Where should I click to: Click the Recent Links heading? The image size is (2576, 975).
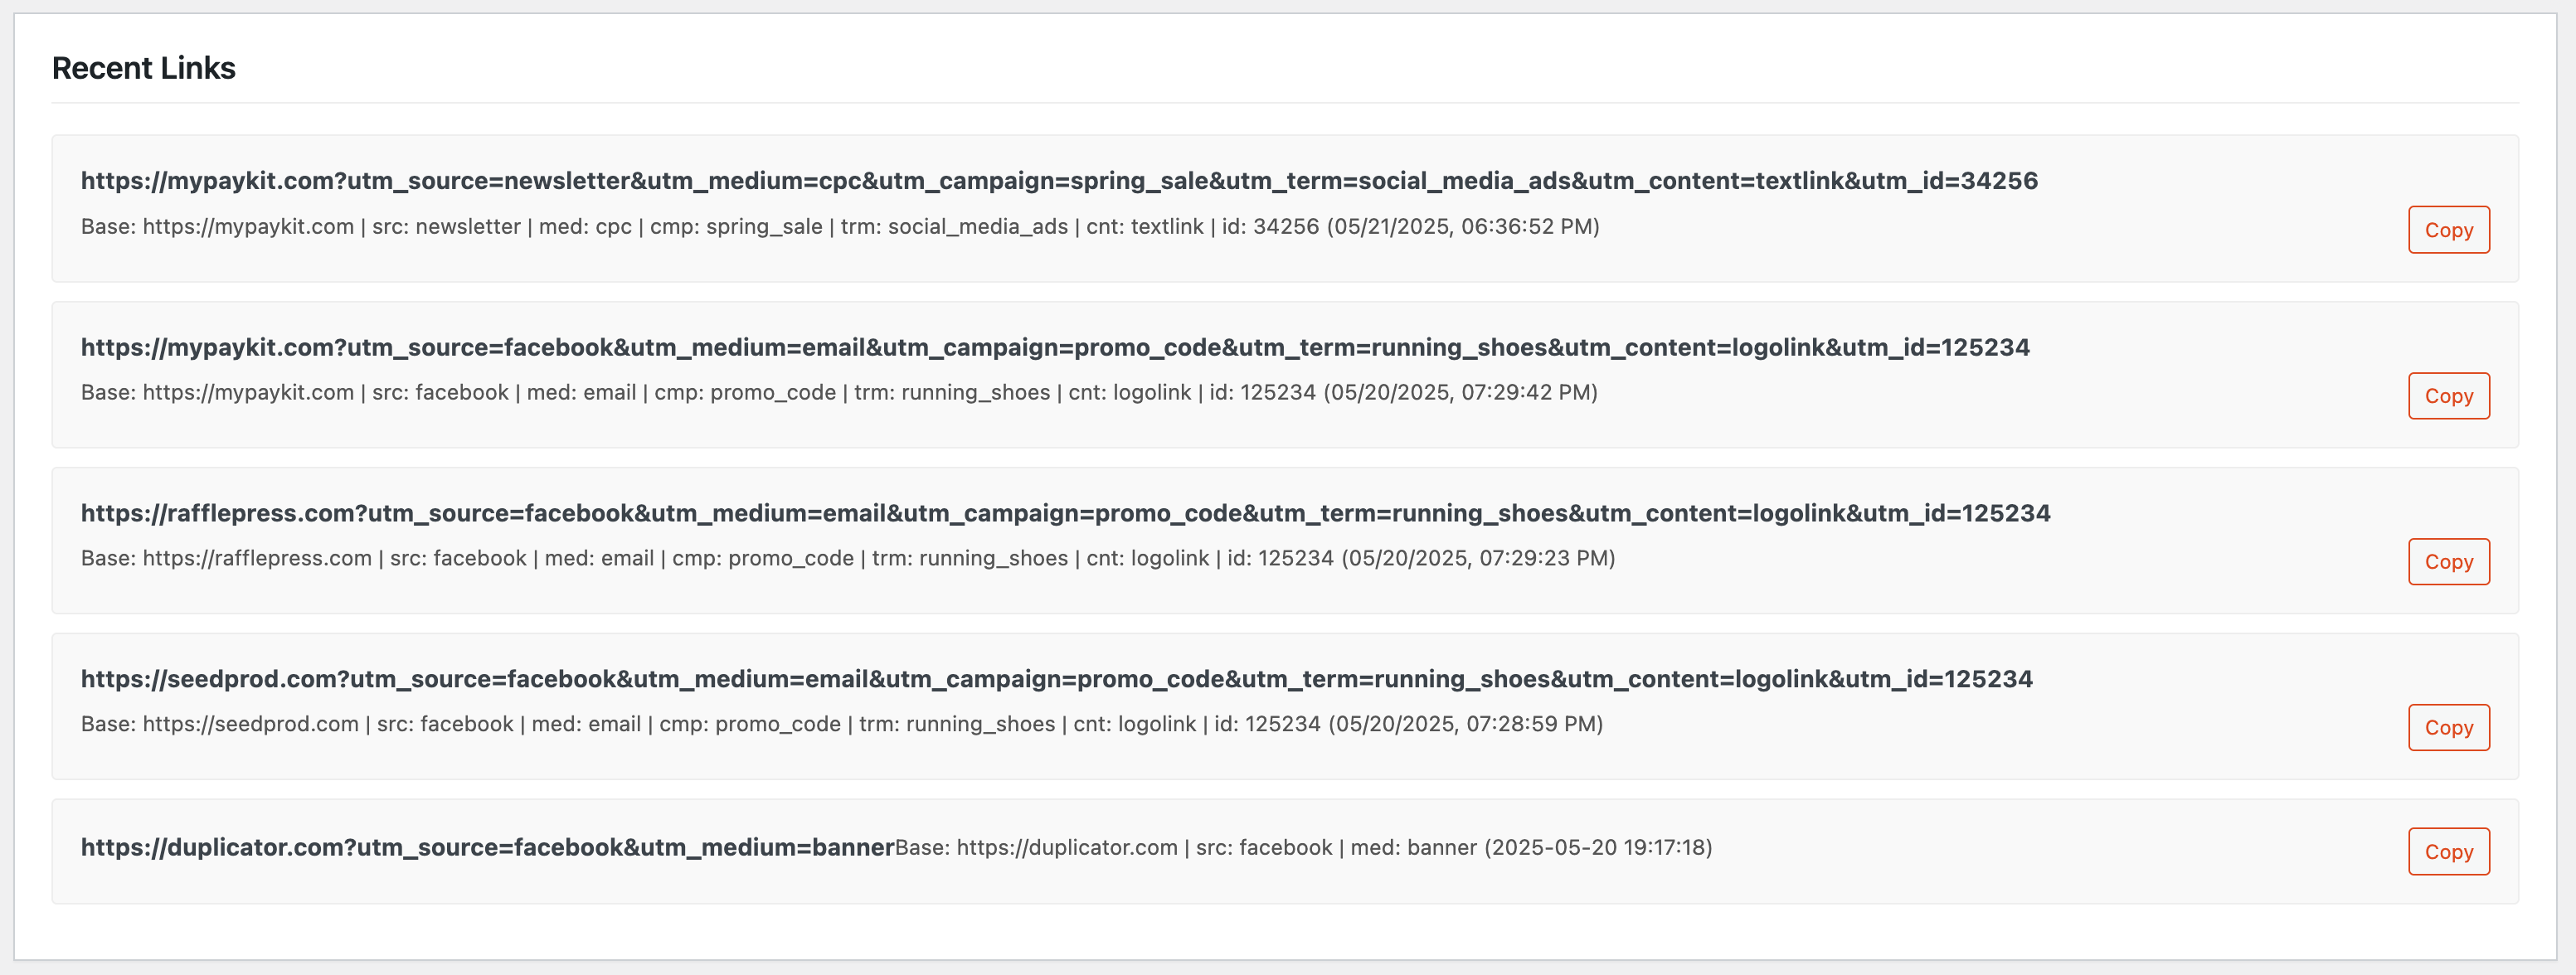[x=144, y=68]
